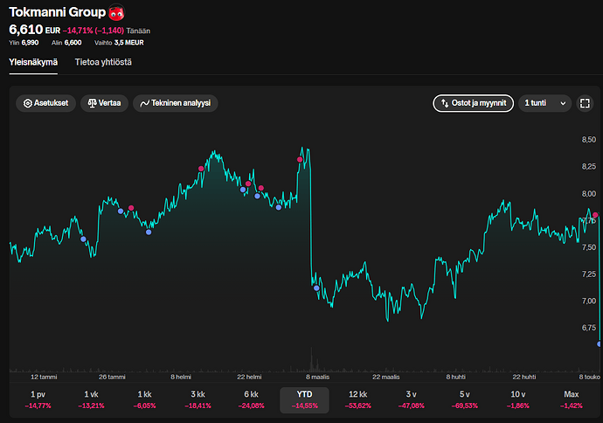This screenshot has width=603, height=423.
Task: Select the 5 v time range
Action: 465,400
